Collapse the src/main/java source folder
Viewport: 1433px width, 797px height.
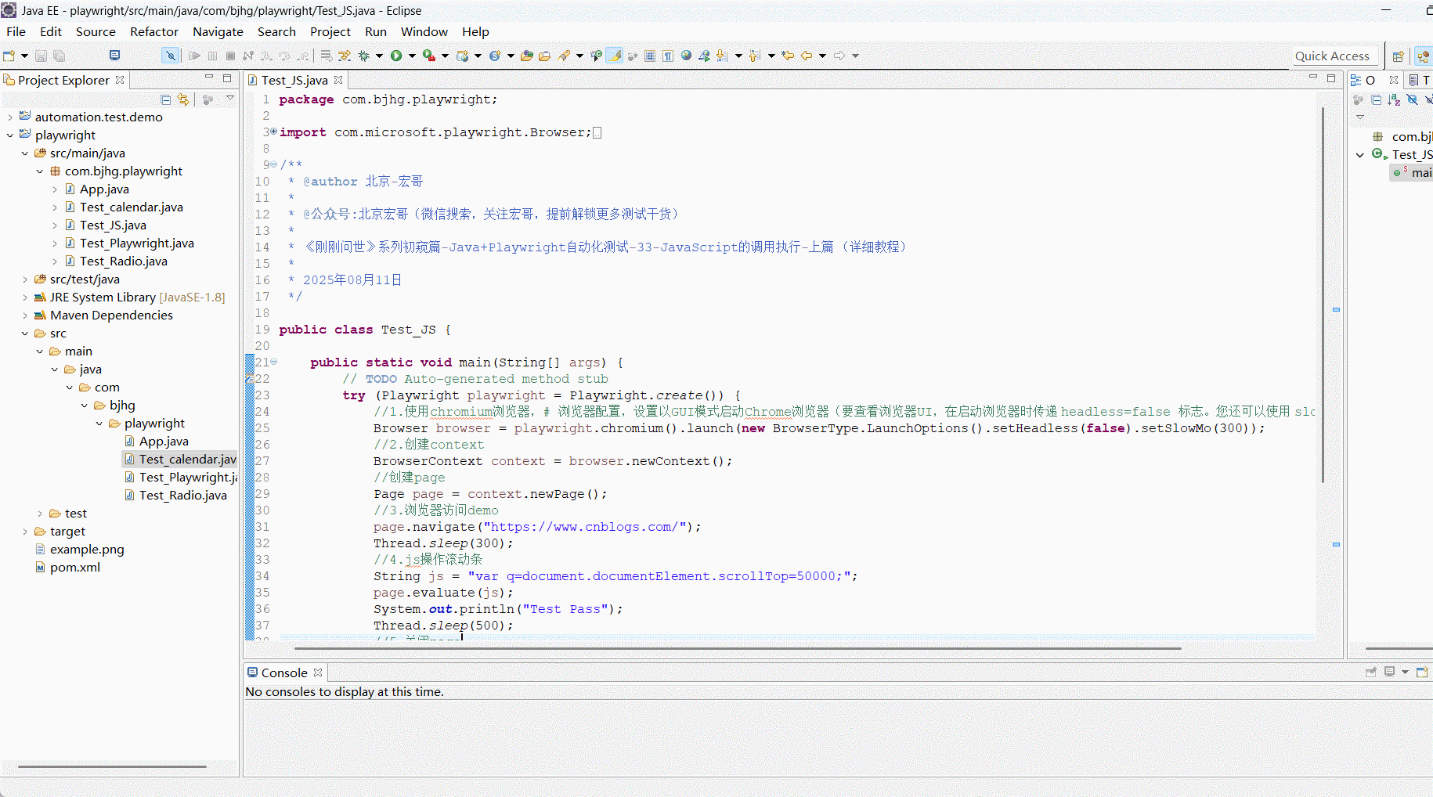(25, 153)
